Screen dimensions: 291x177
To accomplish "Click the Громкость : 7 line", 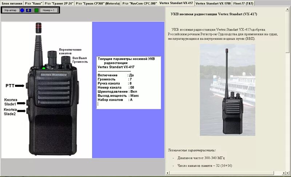I will 115,79.
